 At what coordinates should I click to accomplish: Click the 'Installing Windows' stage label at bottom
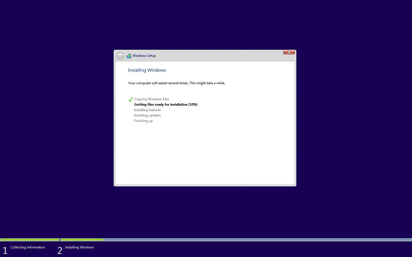click(x=79, y=247)
